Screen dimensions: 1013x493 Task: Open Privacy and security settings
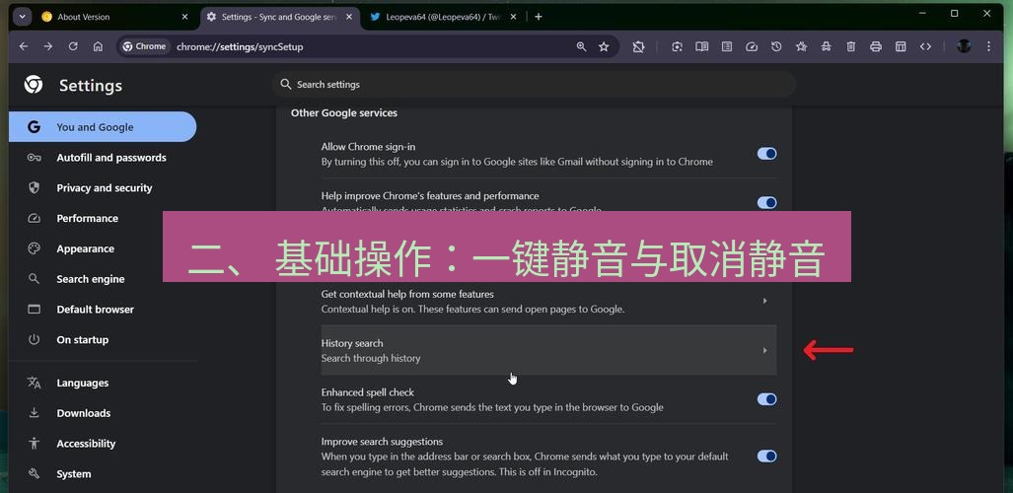[103, 188]
